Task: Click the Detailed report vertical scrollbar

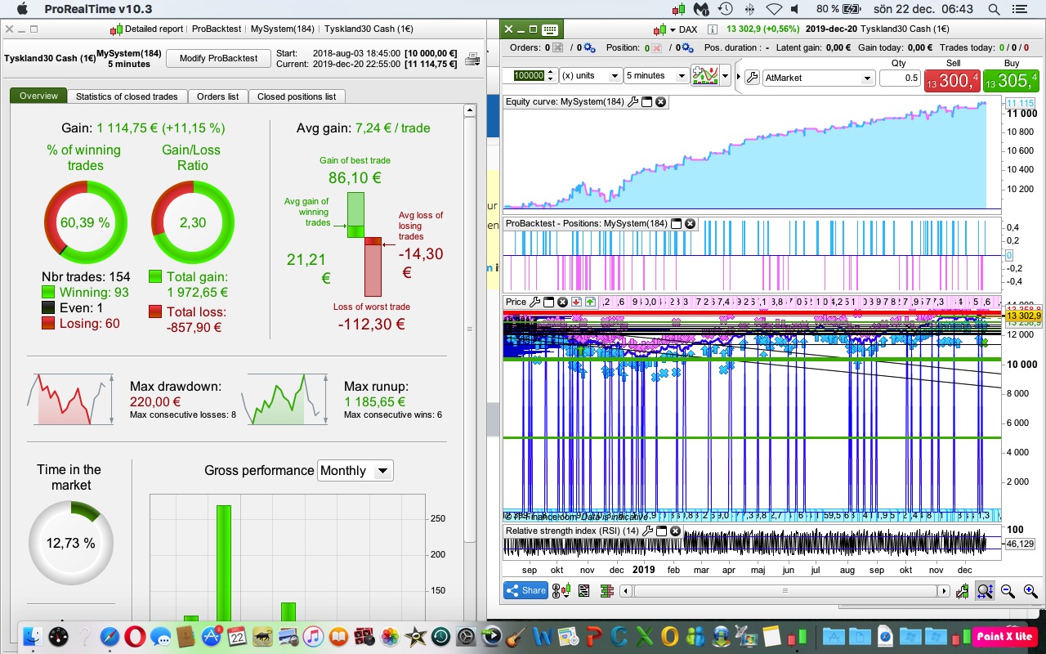Action: (x=470, y=329)
